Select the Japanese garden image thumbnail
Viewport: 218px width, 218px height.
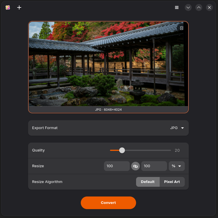(108, 64)
